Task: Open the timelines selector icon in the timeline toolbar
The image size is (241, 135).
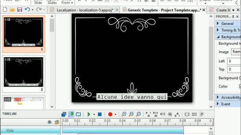Action: pos(64,114)
